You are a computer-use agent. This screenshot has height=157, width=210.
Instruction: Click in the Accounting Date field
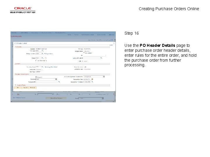point(87,79)
